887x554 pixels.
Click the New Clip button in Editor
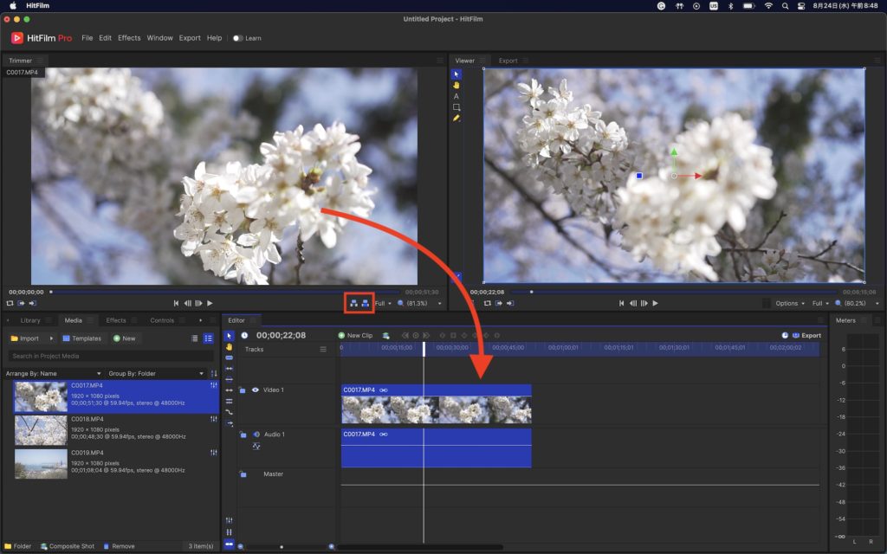coord(355,335)
